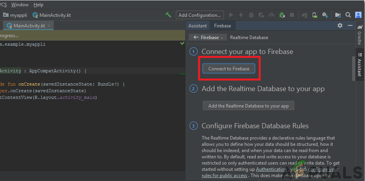Open the Project Structure folder icon
Image resolution: width=365 pixels, height=181 pixels.
(x=338, y=15)
